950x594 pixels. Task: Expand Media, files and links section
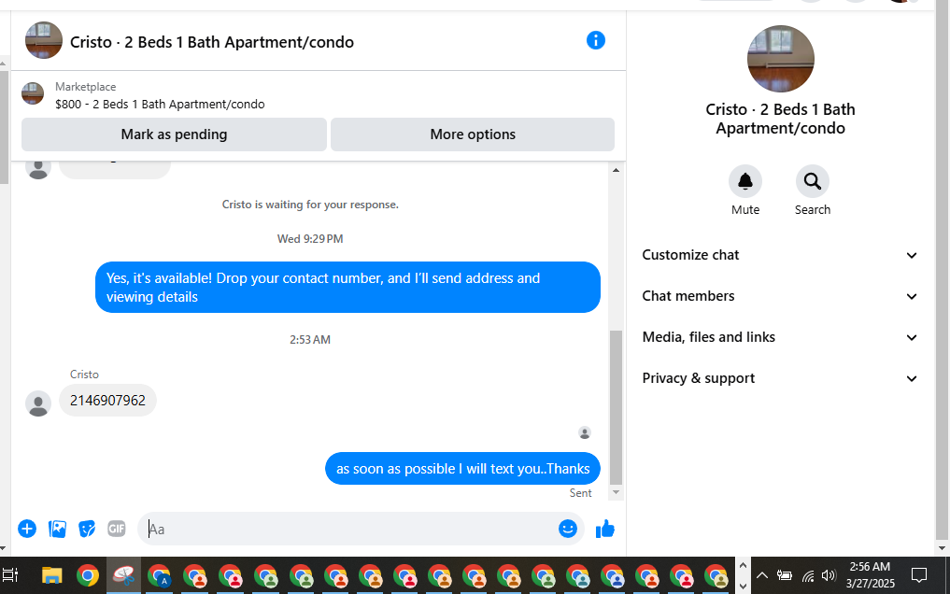coord(779,337)
